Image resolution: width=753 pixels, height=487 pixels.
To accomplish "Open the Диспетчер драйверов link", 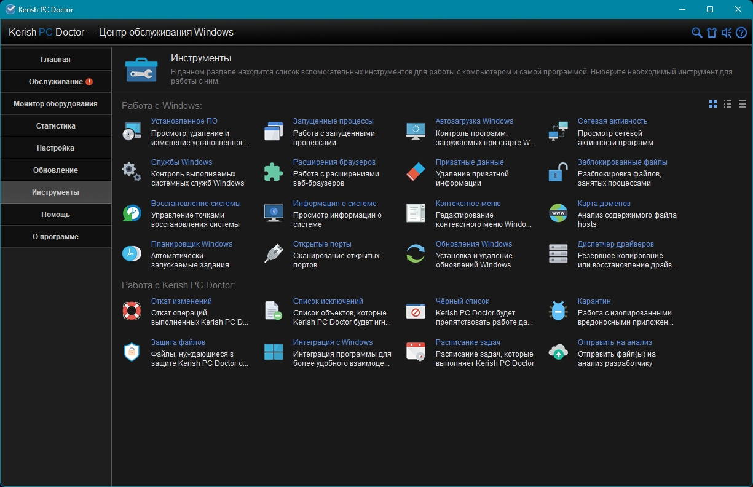I will (x=616, y=244).
